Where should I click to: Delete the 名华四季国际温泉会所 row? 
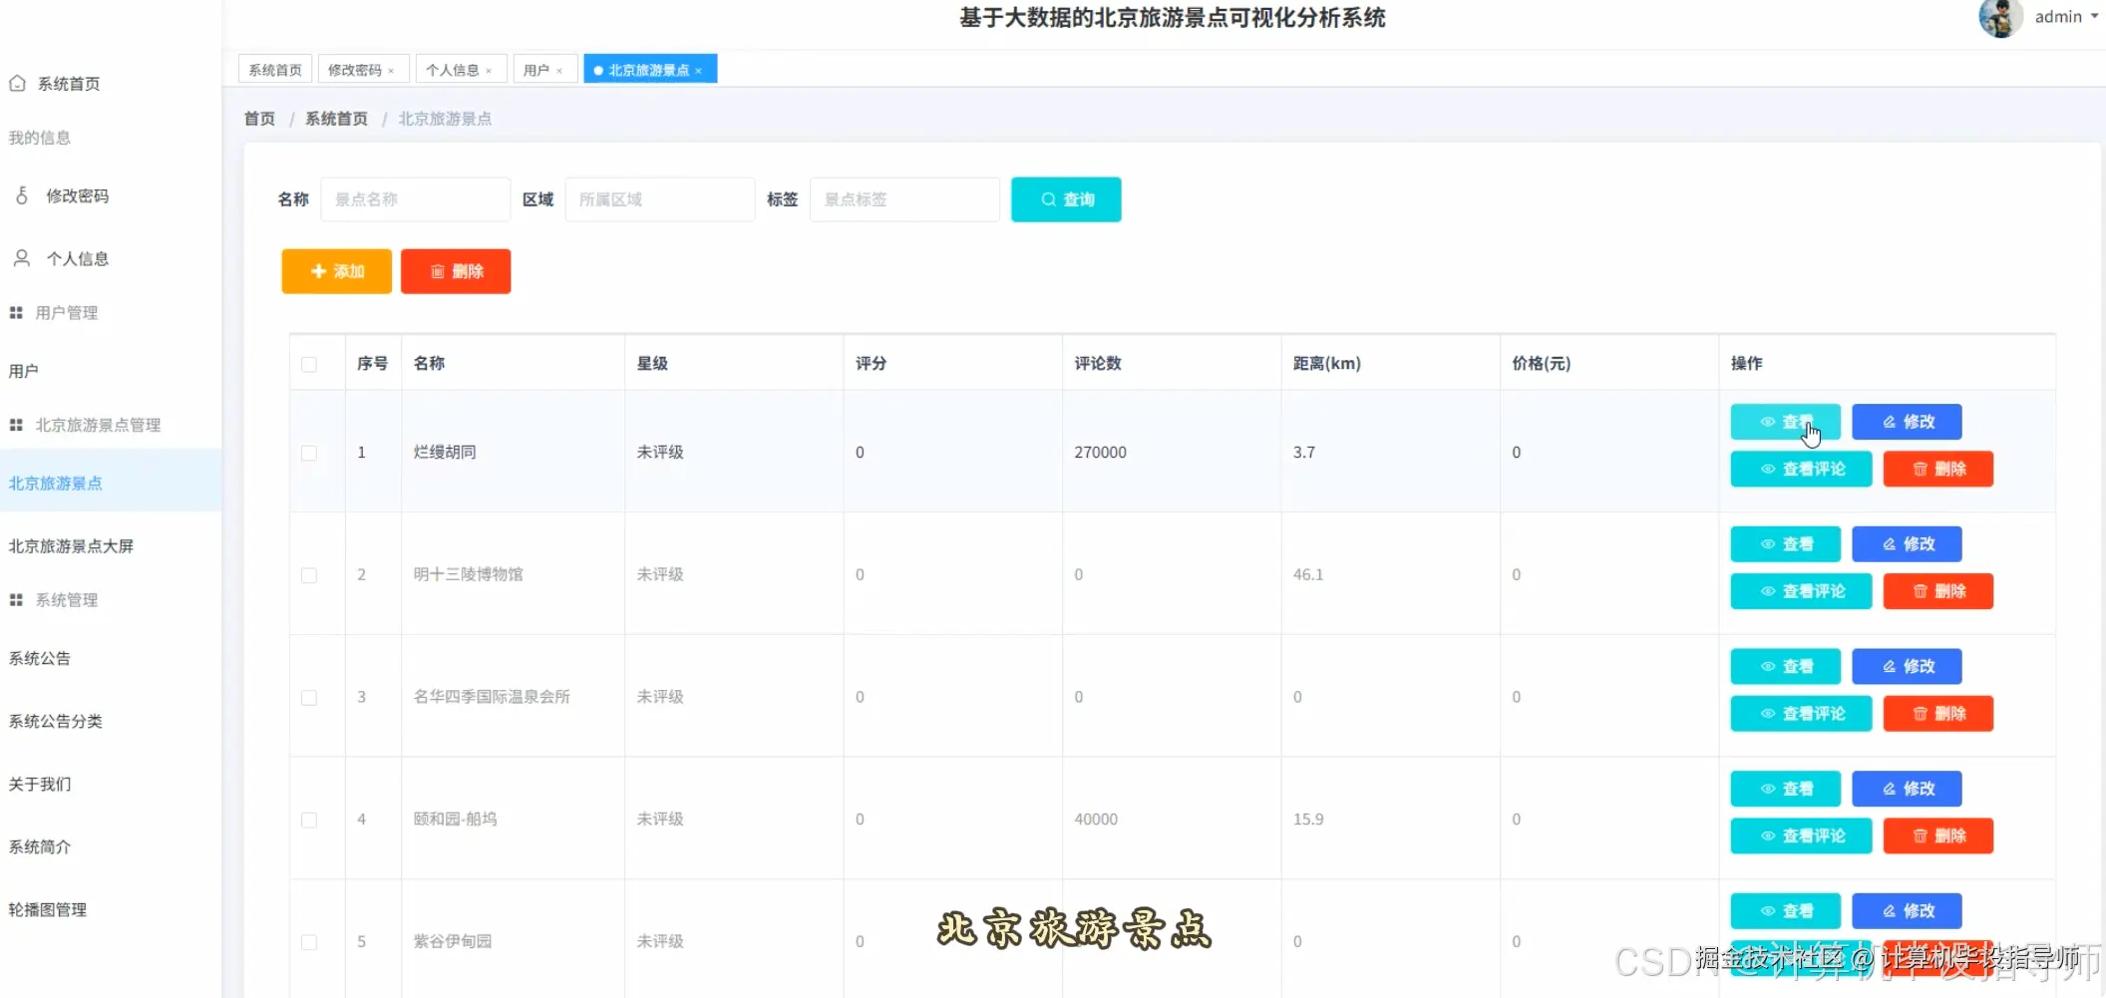tap(1938, 714)
